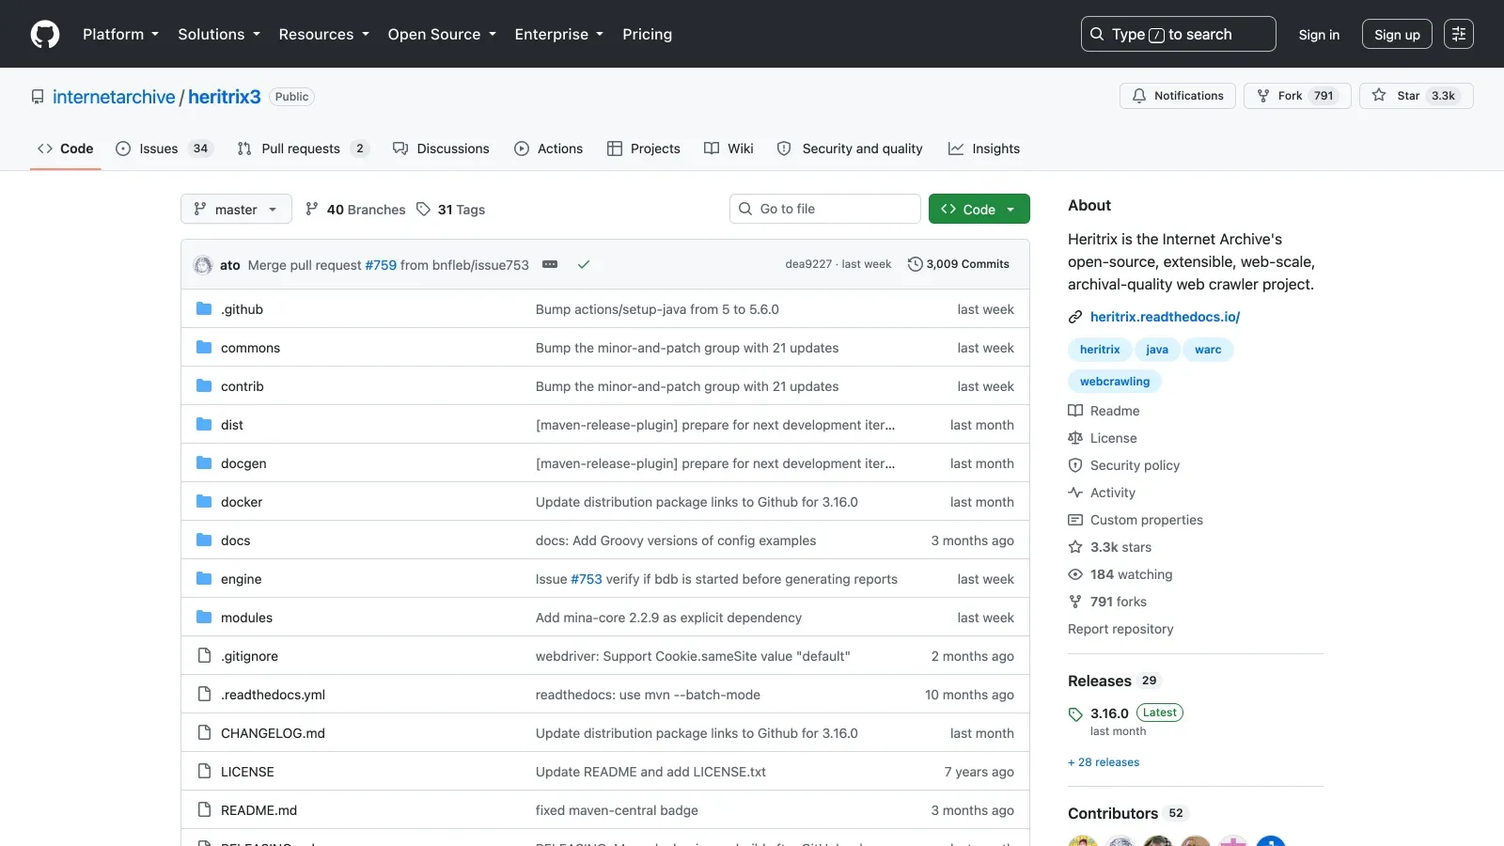This screenshot has width=1504, height=846.
Task: Click the green check status icon
Action: (584, 265)
